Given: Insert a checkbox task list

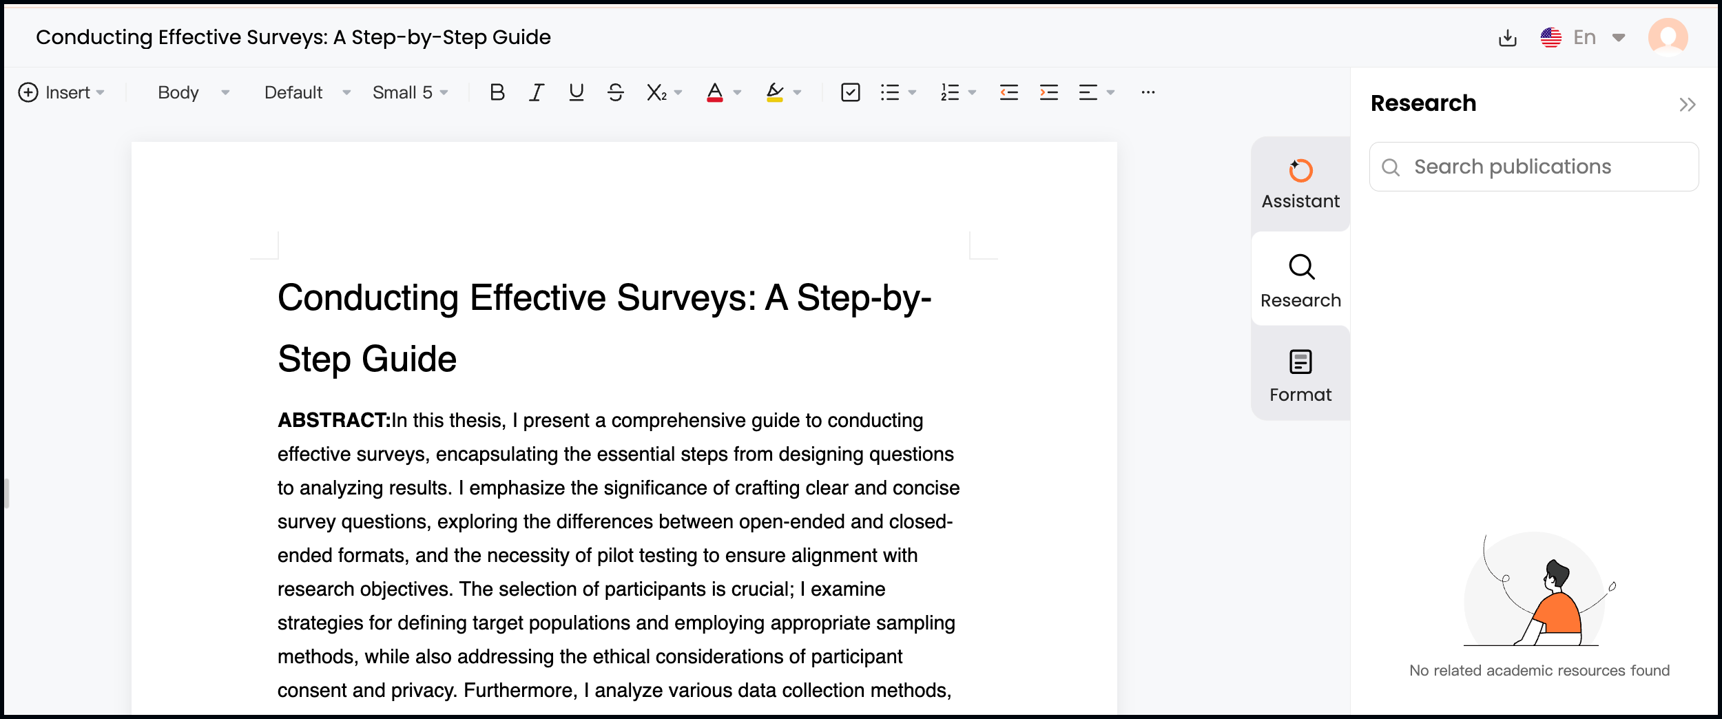Looking at the screenshot, I should pyautogui.click(x=850, y=92).
